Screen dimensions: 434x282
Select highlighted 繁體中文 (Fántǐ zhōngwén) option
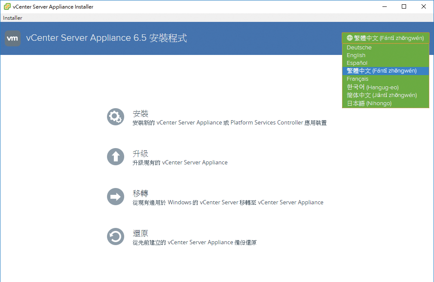tap(385, 71)
